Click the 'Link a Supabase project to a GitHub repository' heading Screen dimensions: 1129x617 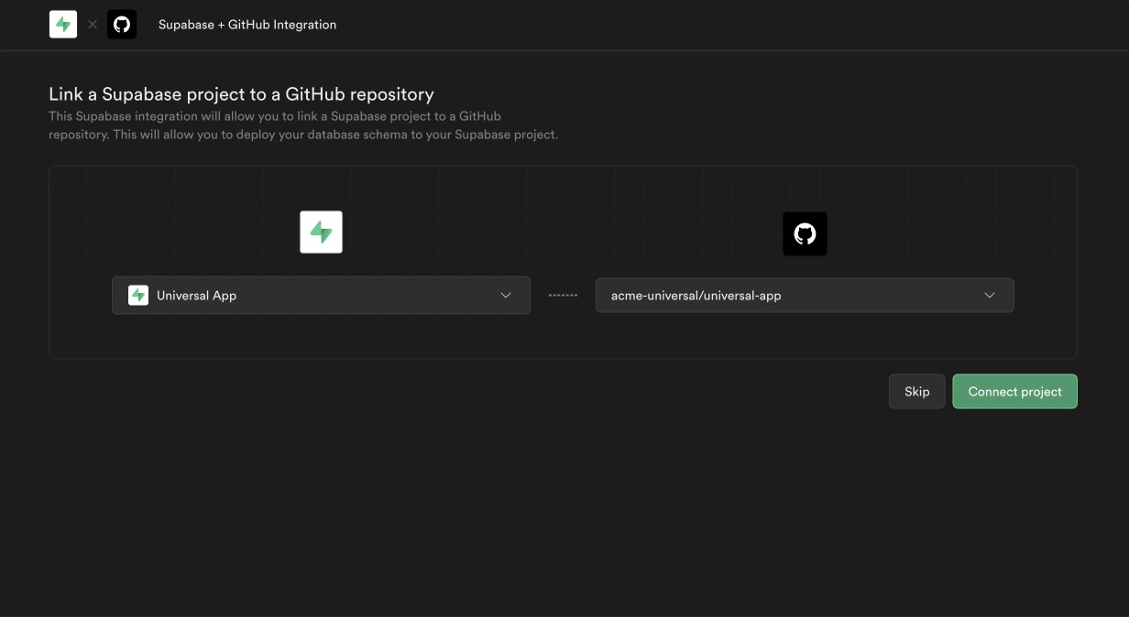click(241, 94)
